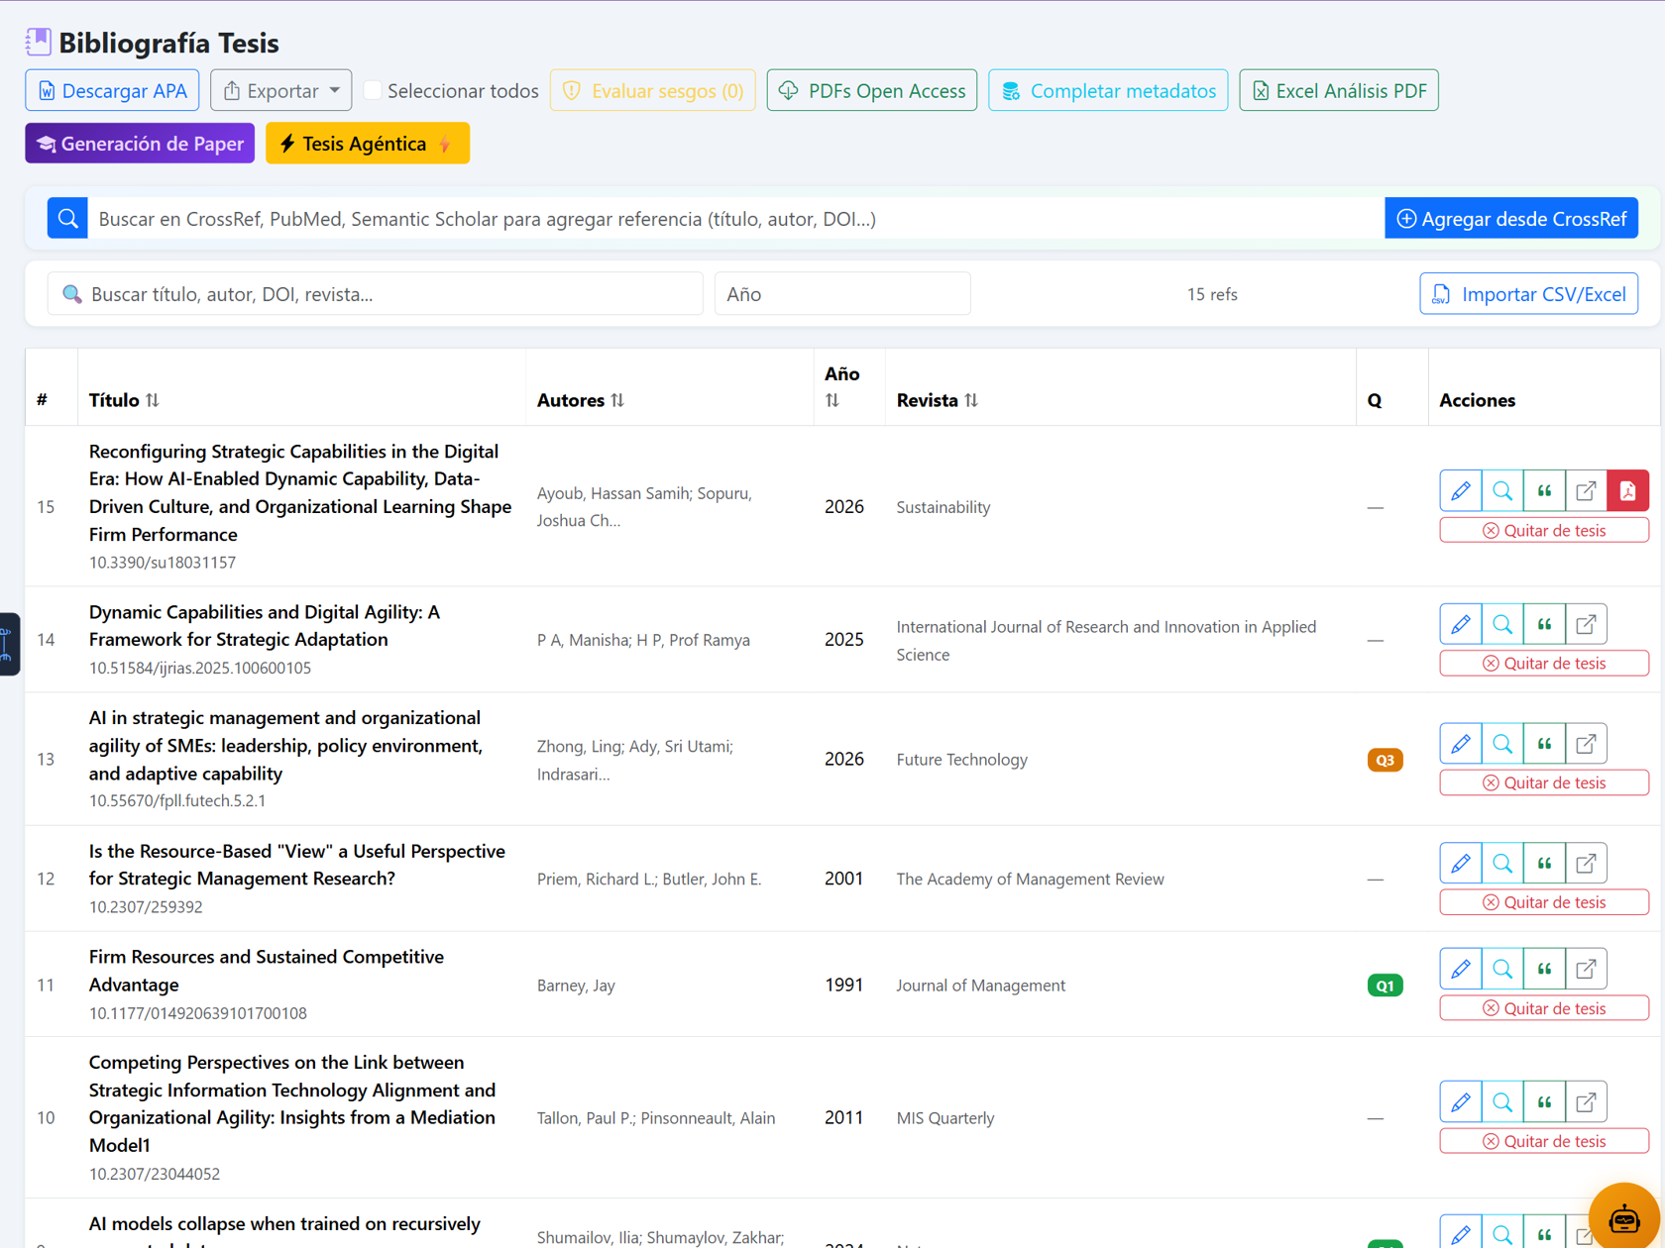The image size is (1665, 1248).
Task: Toggle the Seleccionar todos checkbox
Action: click(x=373, y=90)
